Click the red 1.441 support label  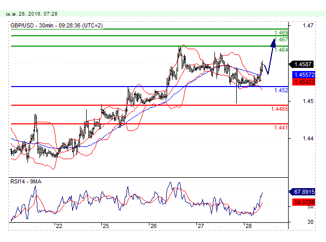[281, 127]
